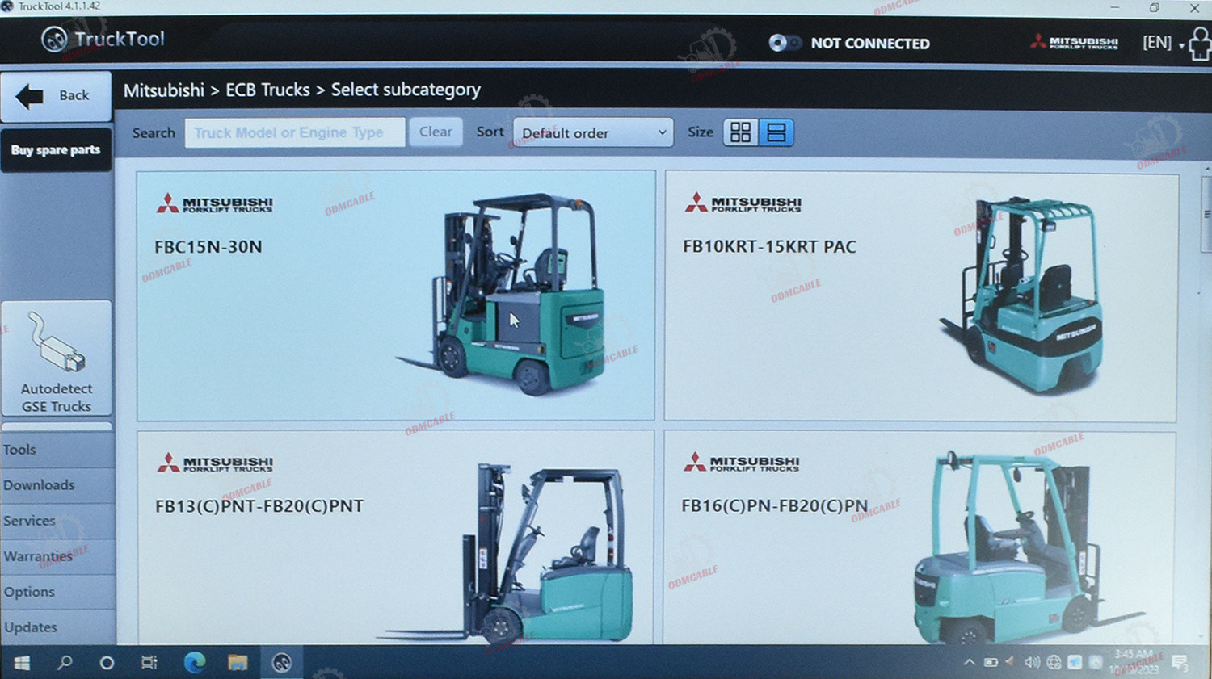Open the Downloads menu item
This screenshot has width=1212, height=679.
(57, 485)
